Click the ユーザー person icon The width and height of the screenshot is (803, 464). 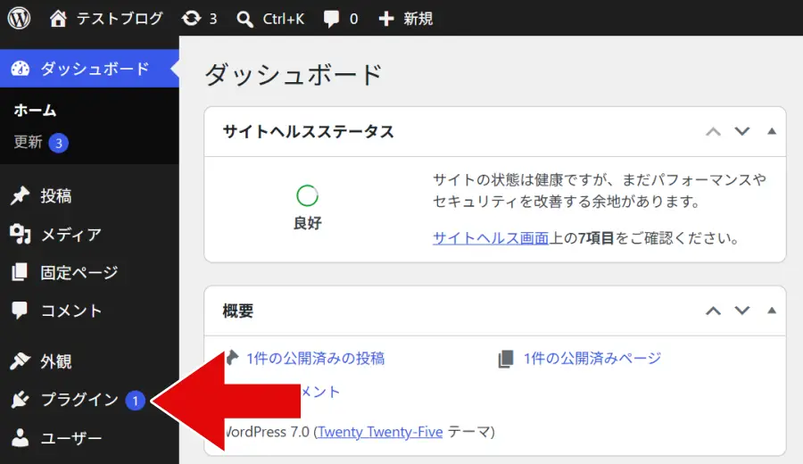click(x=20, y=438)
